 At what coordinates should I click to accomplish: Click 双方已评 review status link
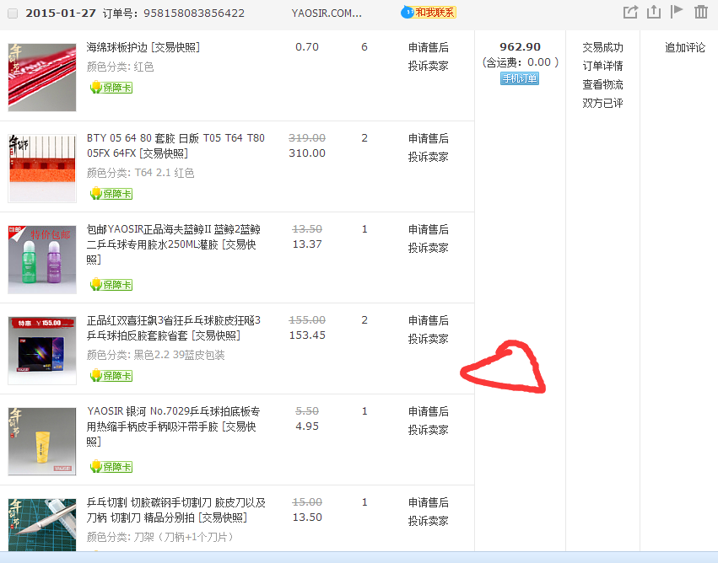click(602, 103)
